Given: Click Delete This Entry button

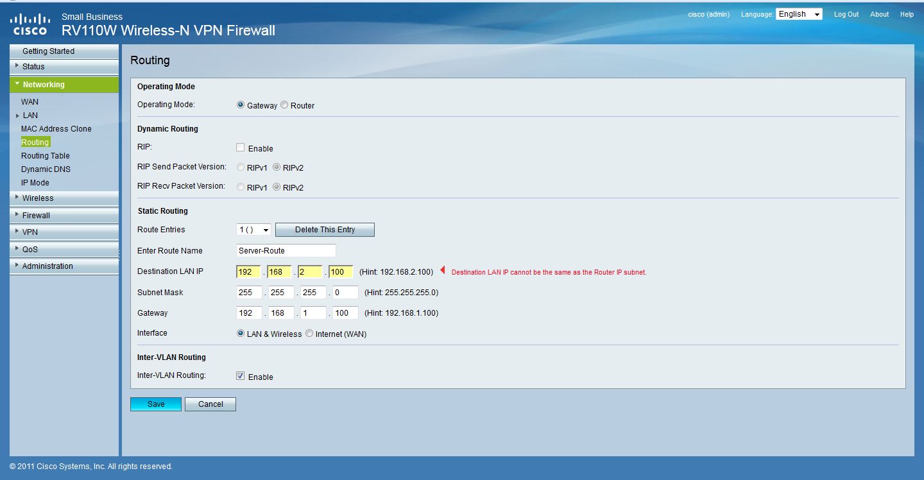Looking at the screenshot, I should (325, 230).
